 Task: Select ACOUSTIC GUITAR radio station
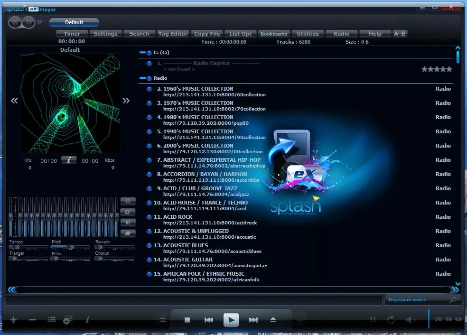click(296, 262)
